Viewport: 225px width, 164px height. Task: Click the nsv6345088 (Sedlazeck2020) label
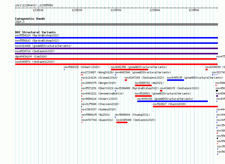(x=136, y=120)
